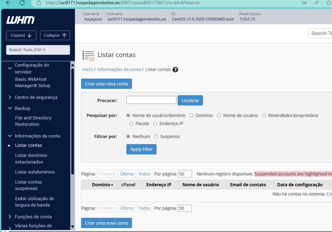Follow the Informações da conta breadcrumb link
Screen dimensions: 332x232
[119, 69]
